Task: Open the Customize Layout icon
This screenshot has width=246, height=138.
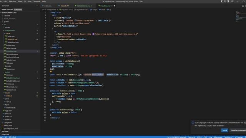Action: (232, 2)
